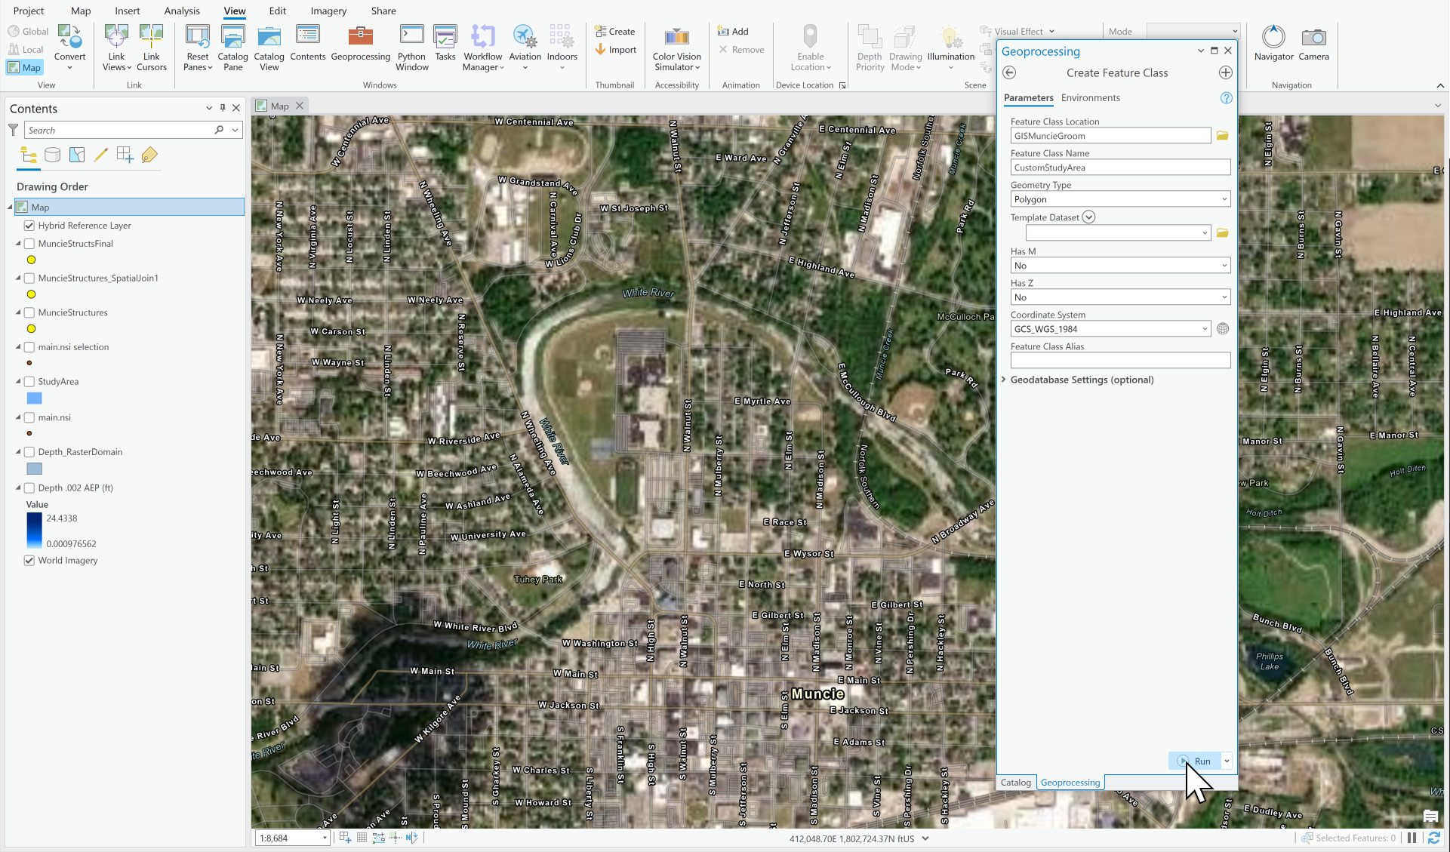
Task: Select the Parameters tab in Geoprocessing
Action: point(1027,97)
